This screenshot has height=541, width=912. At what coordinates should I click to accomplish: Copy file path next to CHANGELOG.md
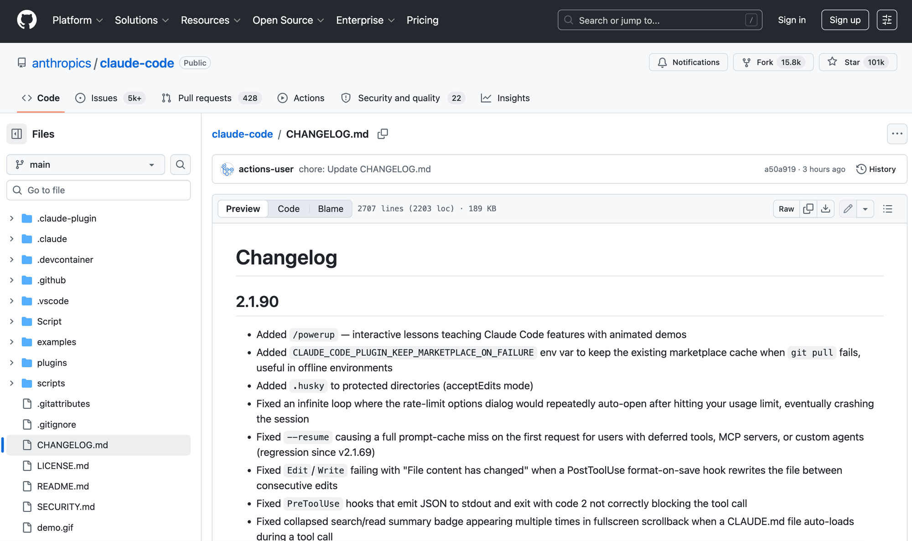coord(383,134)
